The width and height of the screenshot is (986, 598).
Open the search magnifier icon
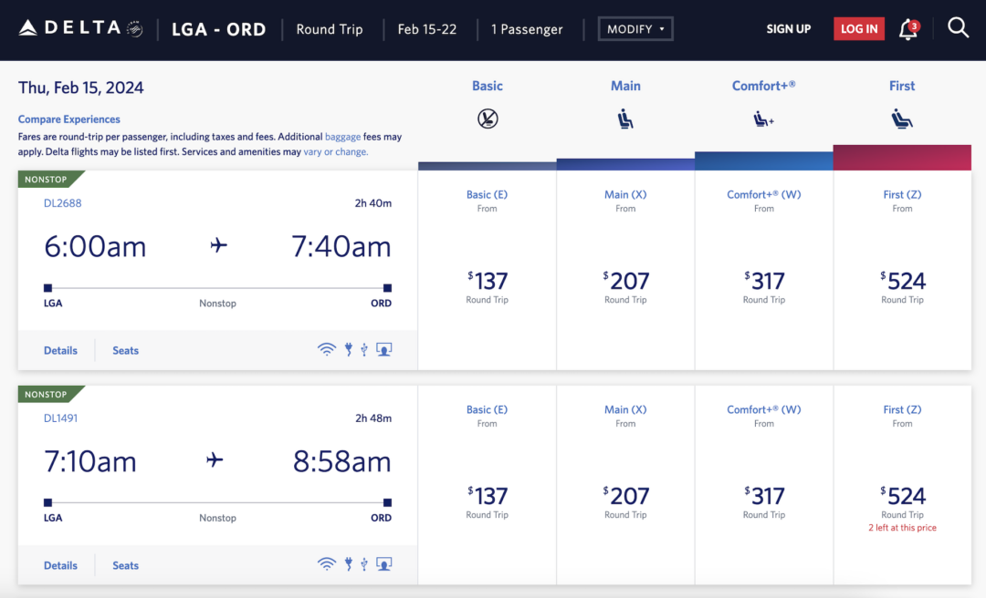pos(958,28)
